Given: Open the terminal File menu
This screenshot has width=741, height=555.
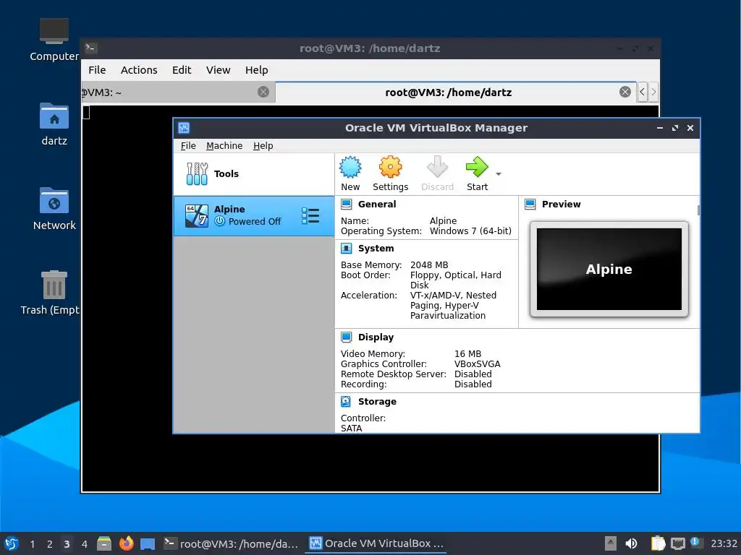Looking at the screenshot, I should pyautogui.click(x=97, y=70).
